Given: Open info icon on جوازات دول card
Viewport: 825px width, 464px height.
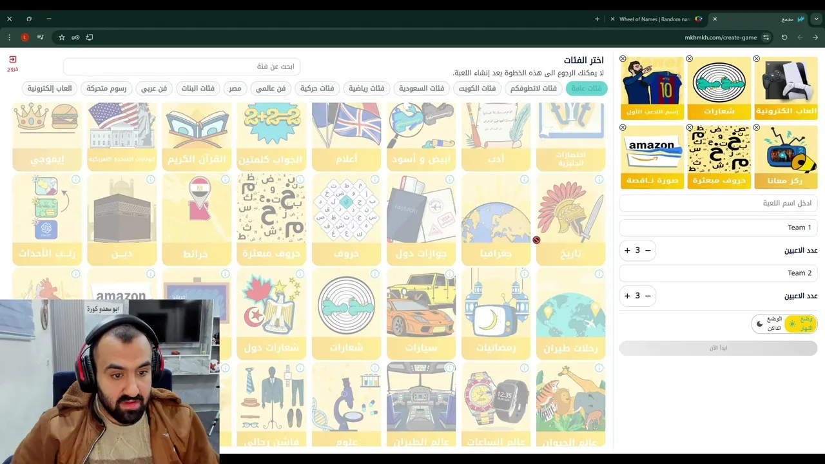Looking at the screenshot, I should (450, 179).
